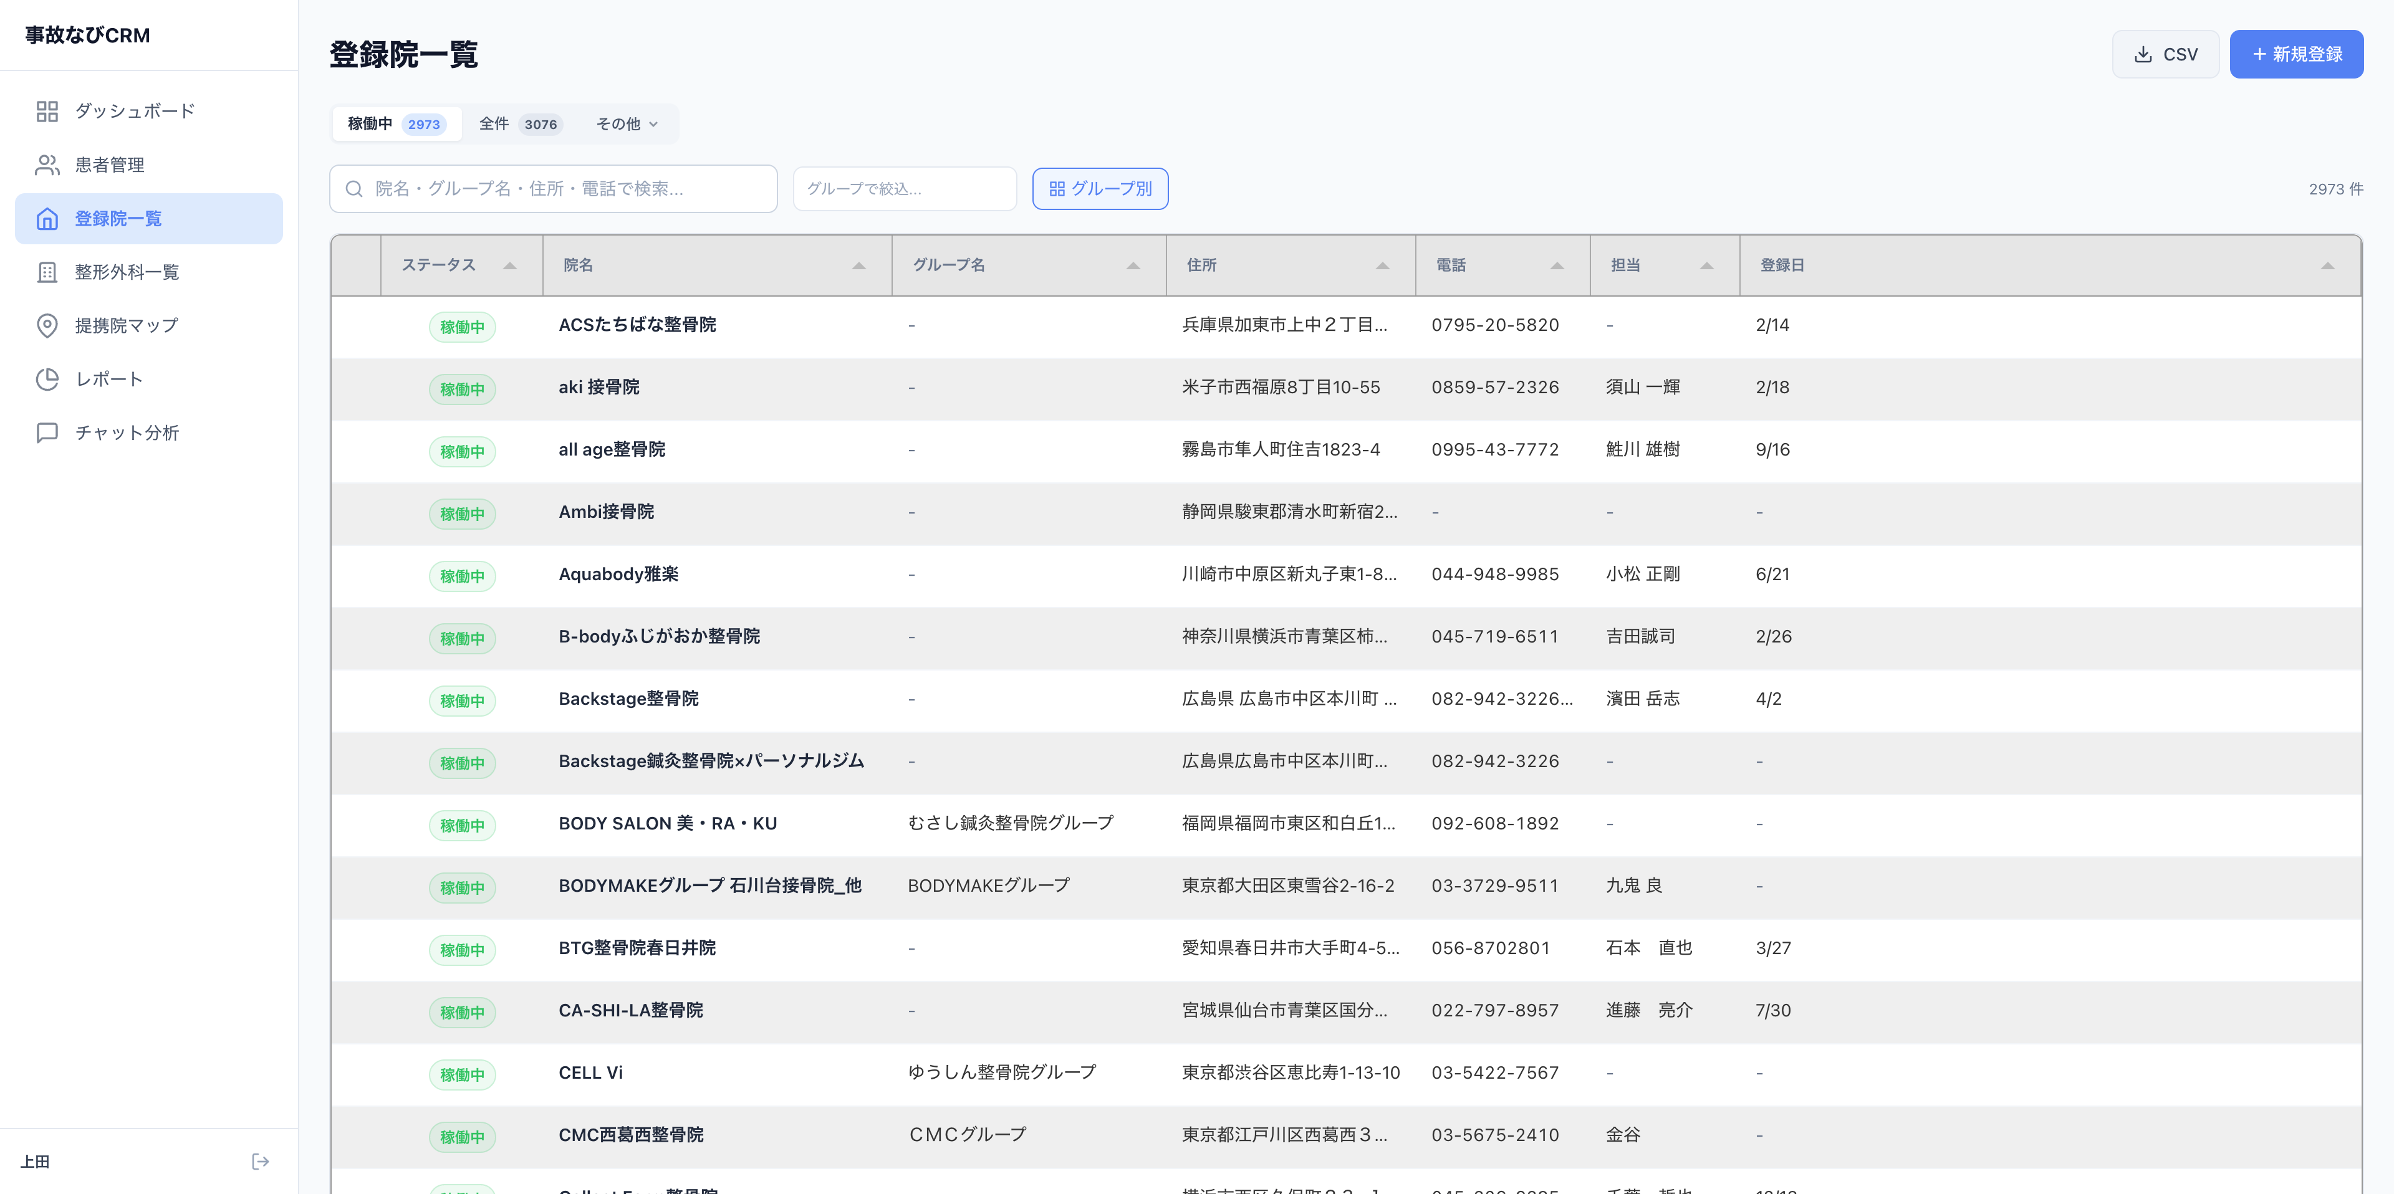Switch to the 全件 filter showing 3076
Screen dimensions: 2394x1194
[521, 123]
